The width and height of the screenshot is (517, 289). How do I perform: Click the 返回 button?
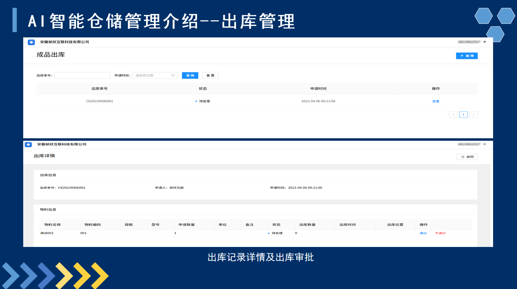[x=467, y=157]
